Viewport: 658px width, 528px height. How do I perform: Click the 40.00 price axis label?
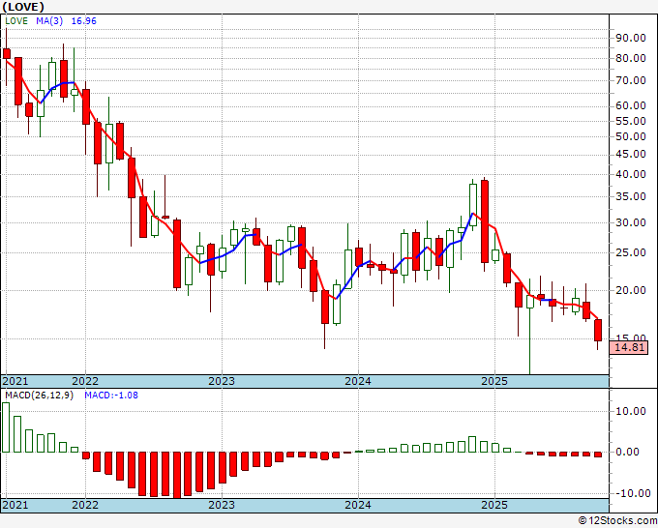[x=631, y=174]
